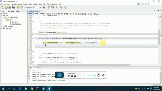Open dropdown arrow next to globe browser icon
The height and width of the screenshot is (91, 162).
(x=46, y=7)
